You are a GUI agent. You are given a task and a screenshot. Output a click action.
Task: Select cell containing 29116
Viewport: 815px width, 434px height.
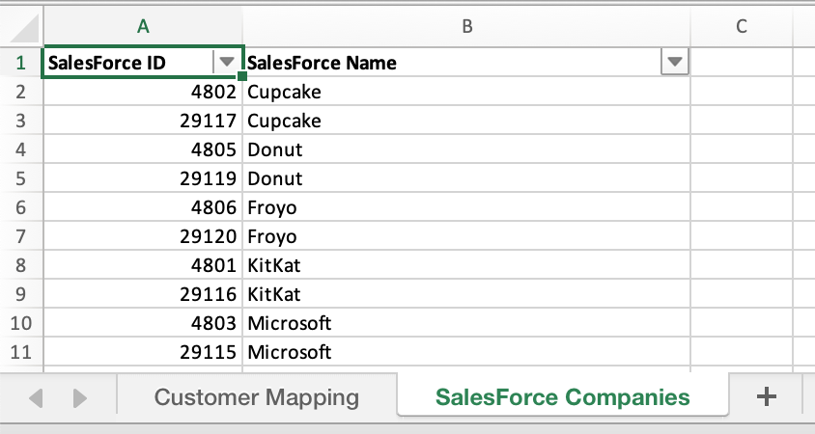pos(143,294)
